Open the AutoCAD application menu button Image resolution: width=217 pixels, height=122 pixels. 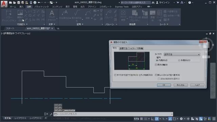tap(4, 4)
